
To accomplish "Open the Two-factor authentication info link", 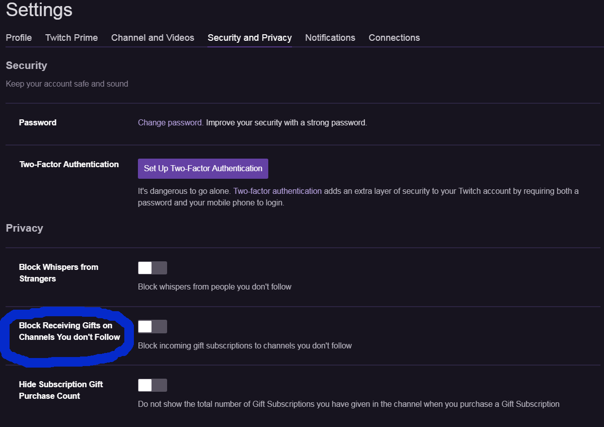I will [x=277, y=191].
